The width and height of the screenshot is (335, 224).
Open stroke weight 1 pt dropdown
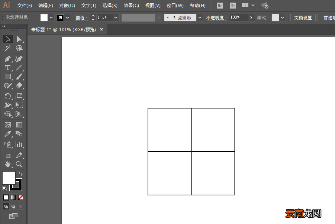[x=116, y=18]
